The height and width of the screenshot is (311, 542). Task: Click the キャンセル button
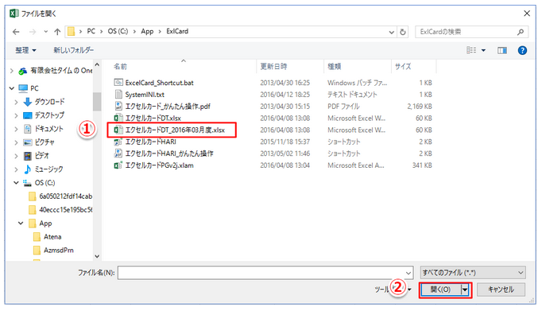point(501,290)
